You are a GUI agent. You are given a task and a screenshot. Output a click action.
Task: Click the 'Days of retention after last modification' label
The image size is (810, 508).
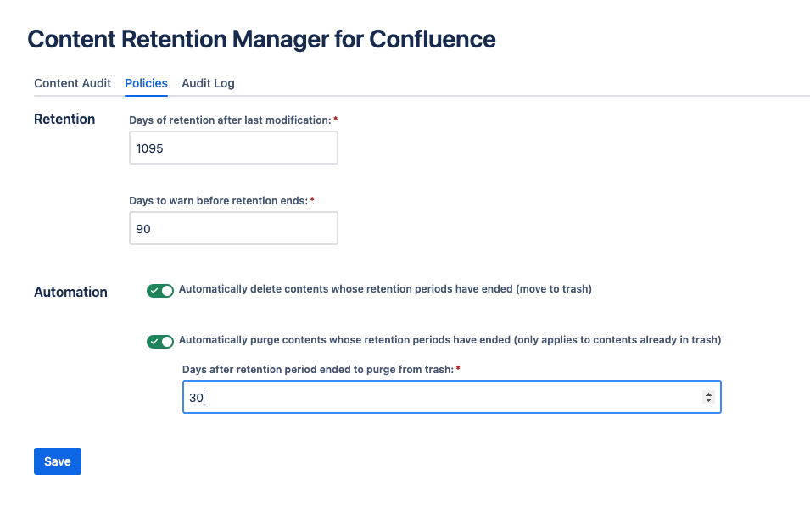click(x=230, y=120)
